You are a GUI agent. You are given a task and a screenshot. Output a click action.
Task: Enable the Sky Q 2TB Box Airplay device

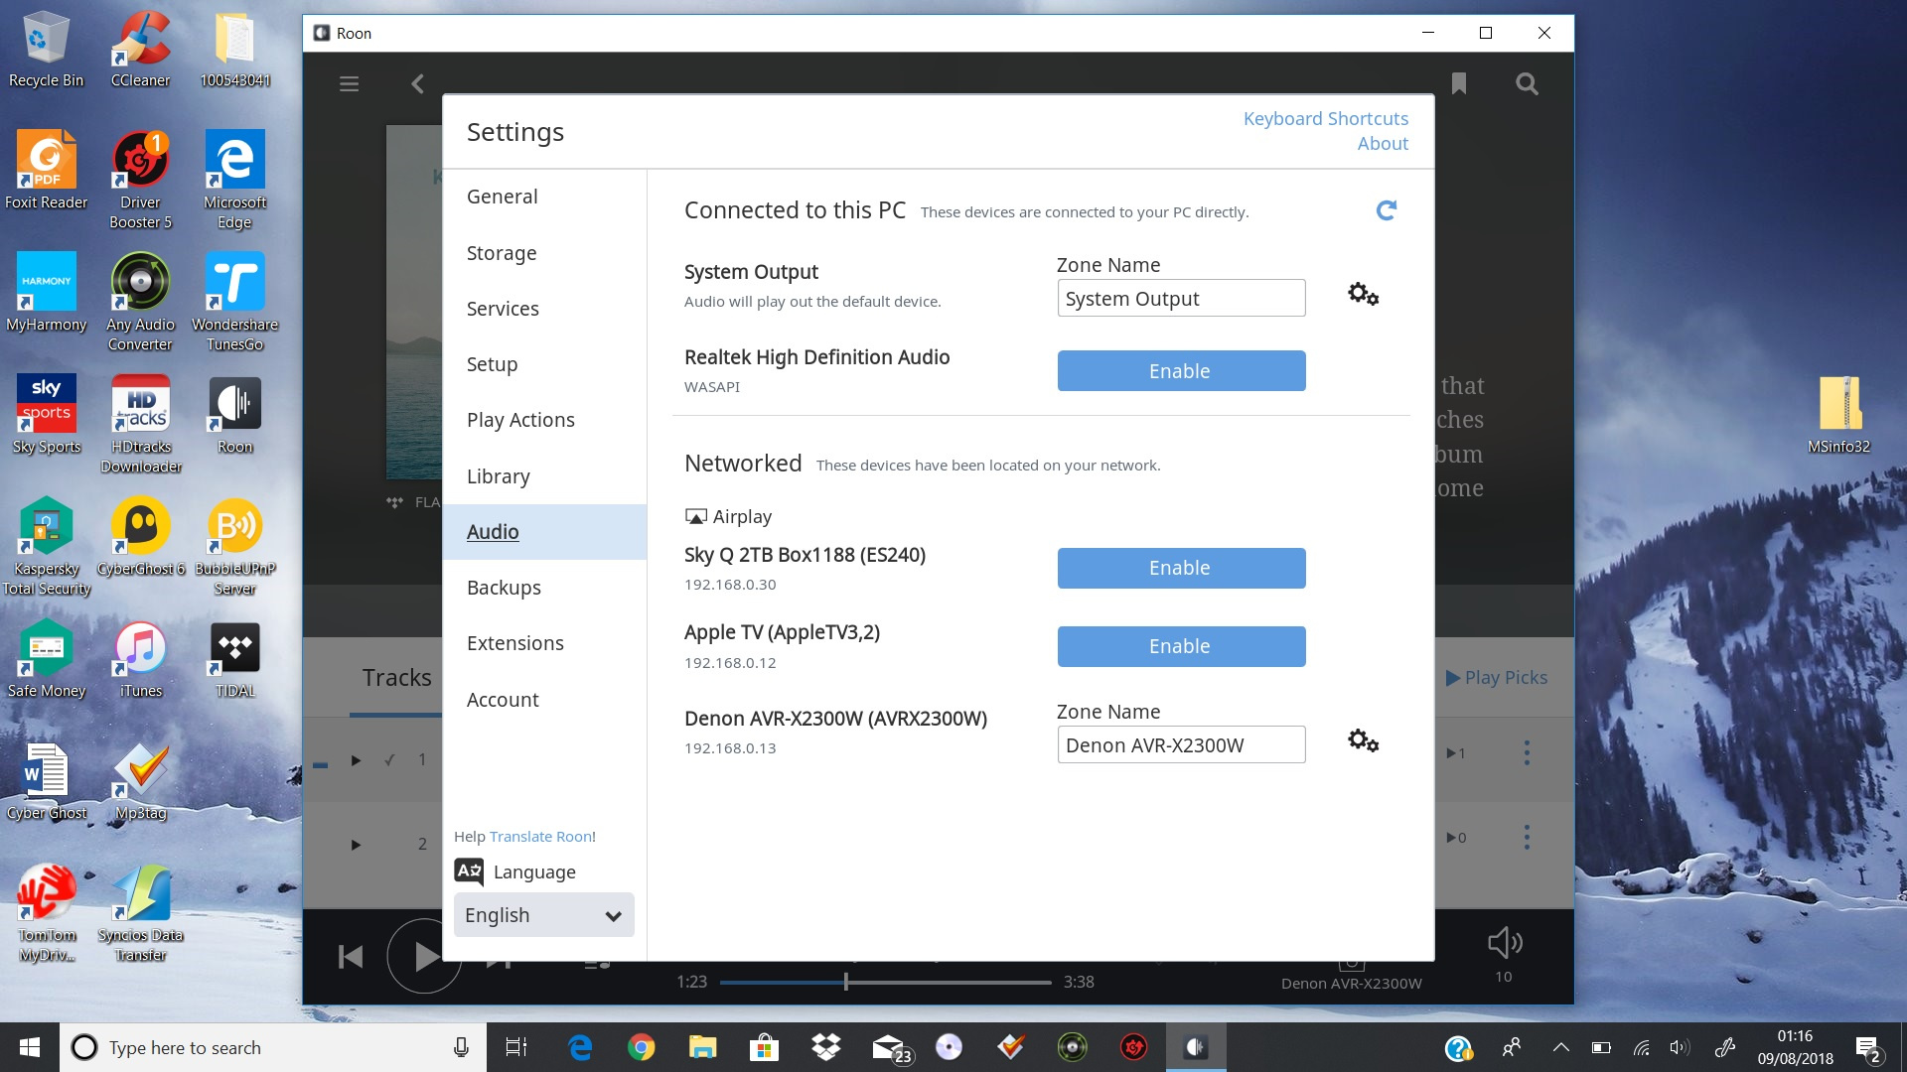[x=1181, y=568]
